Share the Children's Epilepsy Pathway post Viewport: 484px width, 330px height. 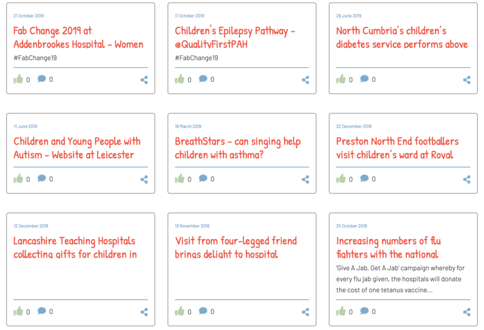click(306, 80)
